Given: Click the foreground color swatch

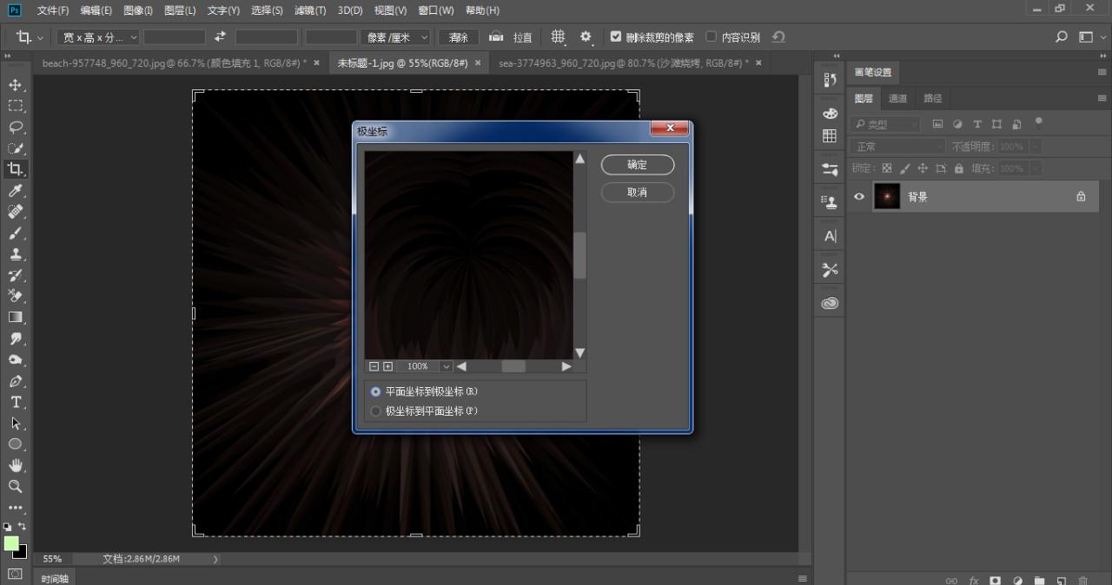Looking at the screenshot, I should 11,543.
